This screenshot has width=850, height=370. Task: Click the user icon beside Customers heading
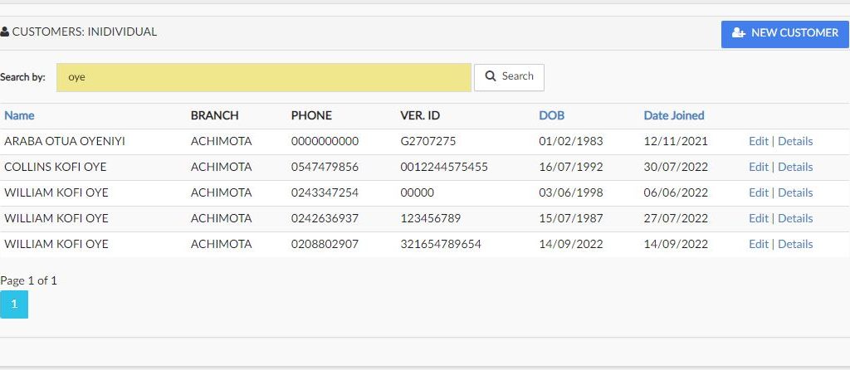point(5,32)
